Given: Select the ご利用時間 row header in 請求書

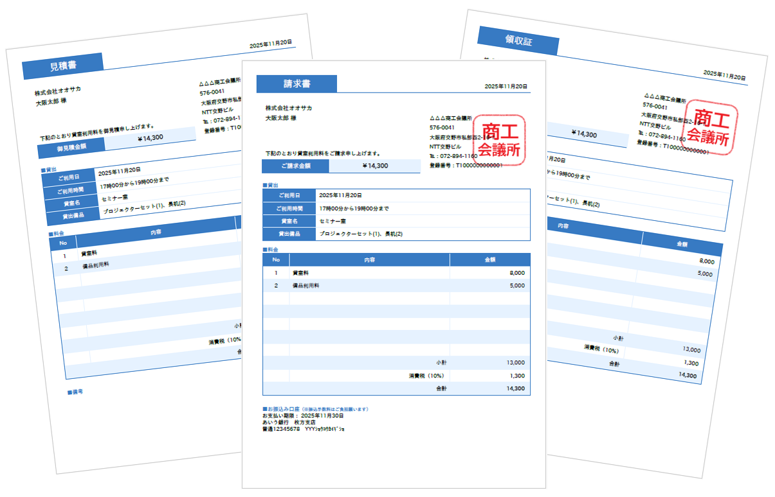Looking at the screenshot, I should coord(289,208).
